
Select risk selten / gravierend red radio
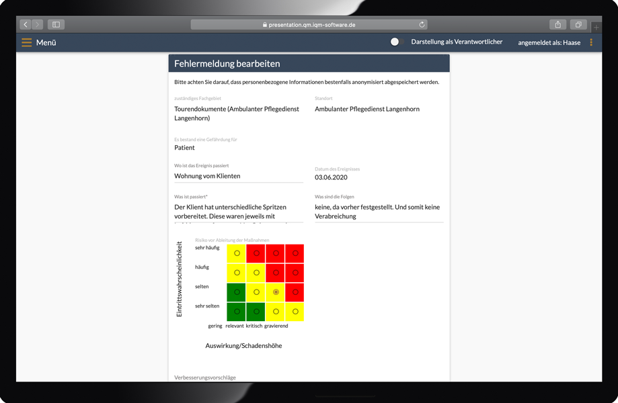point(295,292)
